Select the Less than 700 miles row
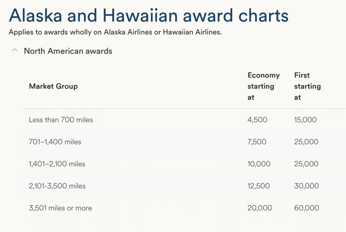 [x=60, y=120]
